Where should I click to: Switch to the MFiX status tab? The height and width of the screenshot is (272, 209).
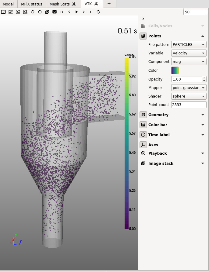click(x=32, y=4)
